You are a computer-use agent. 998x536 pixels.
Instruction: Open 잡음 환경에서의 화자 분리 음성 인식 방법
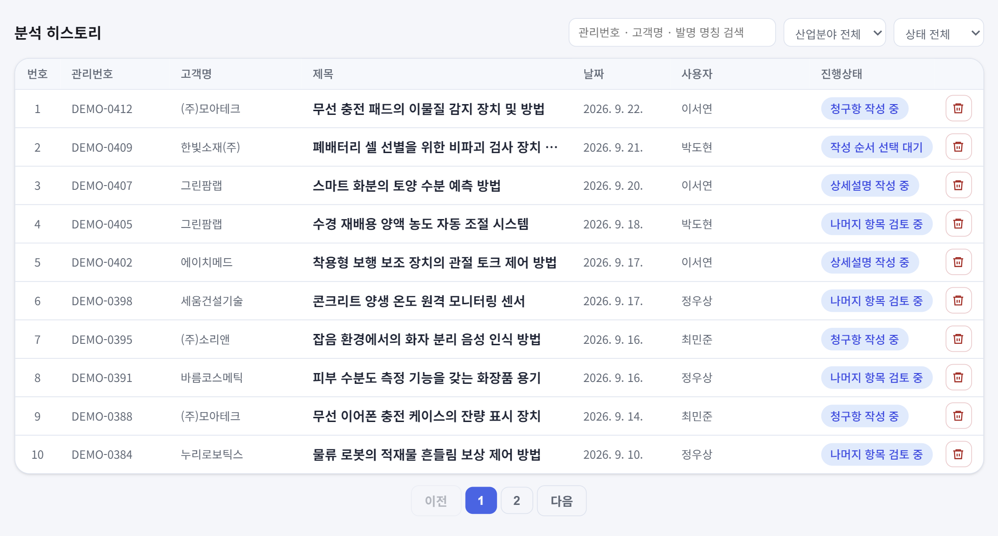tap(426, 340)
